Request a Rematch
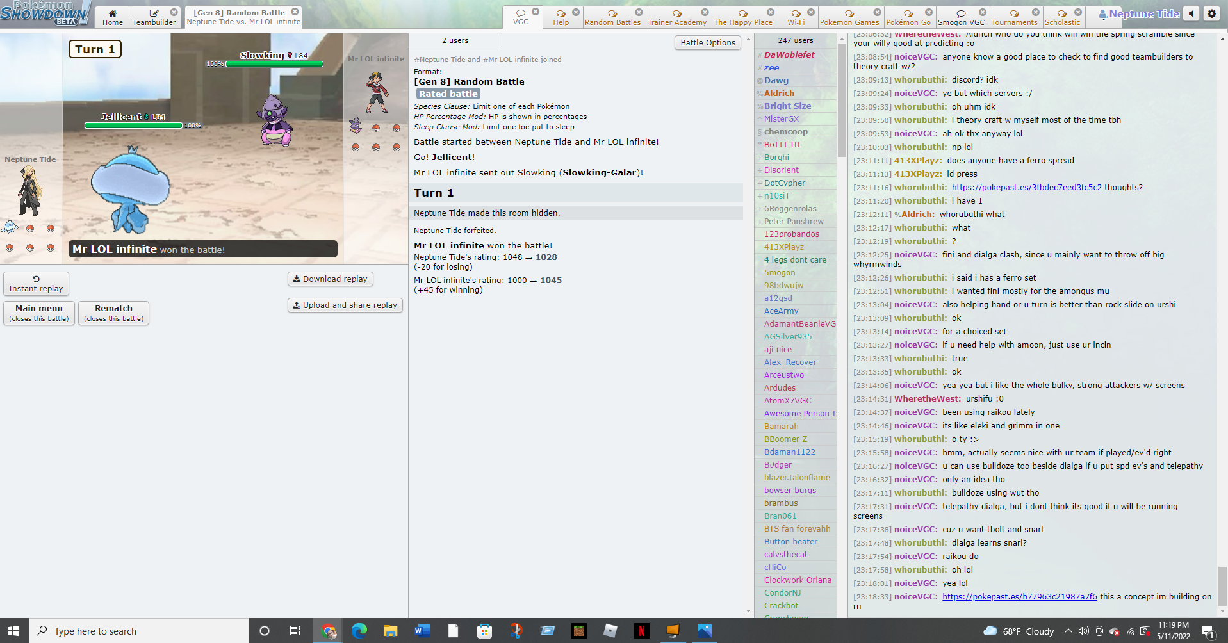 click(113, 313)
